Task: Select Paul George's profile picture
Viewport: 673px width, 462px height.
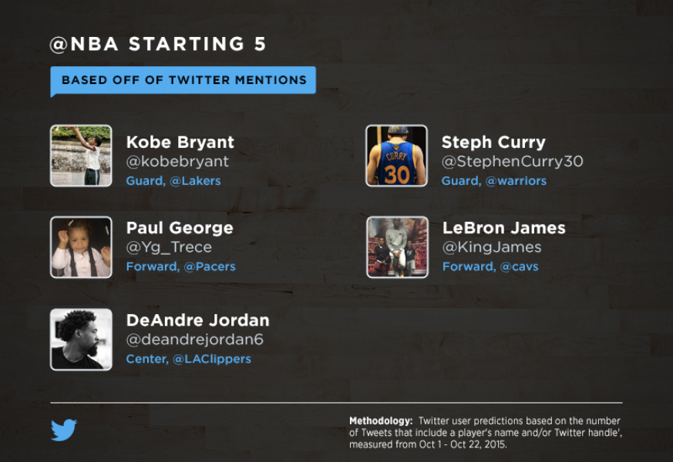Action: tap(81, 247)
